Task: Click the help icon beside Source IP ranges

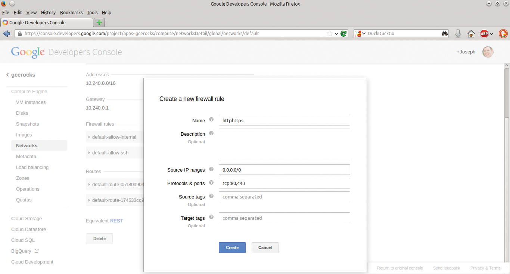Action: point(211,169)
